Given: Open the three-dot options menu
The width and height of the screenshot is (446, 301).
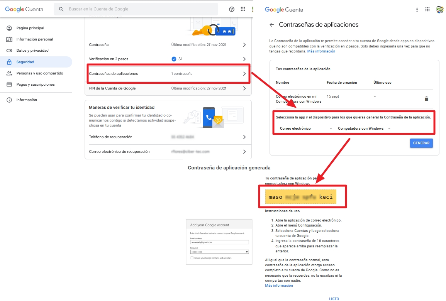Looking at the screenshot, I should pyautogui.click(x=417, y=10).
